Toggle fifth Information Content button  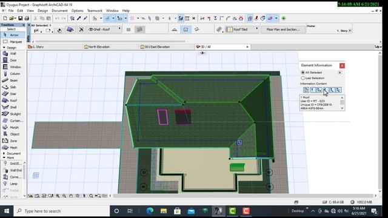(332, 90)
